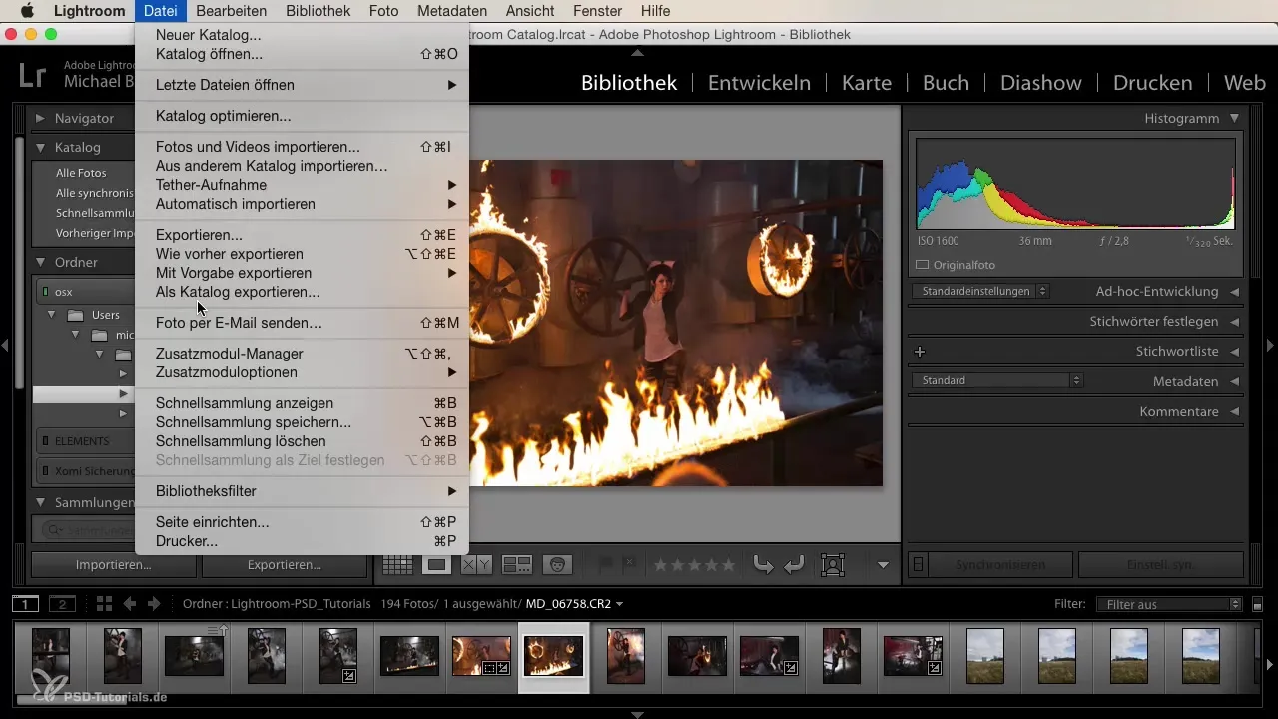
Task: Open people face view icon
Action: pos(557,565)
